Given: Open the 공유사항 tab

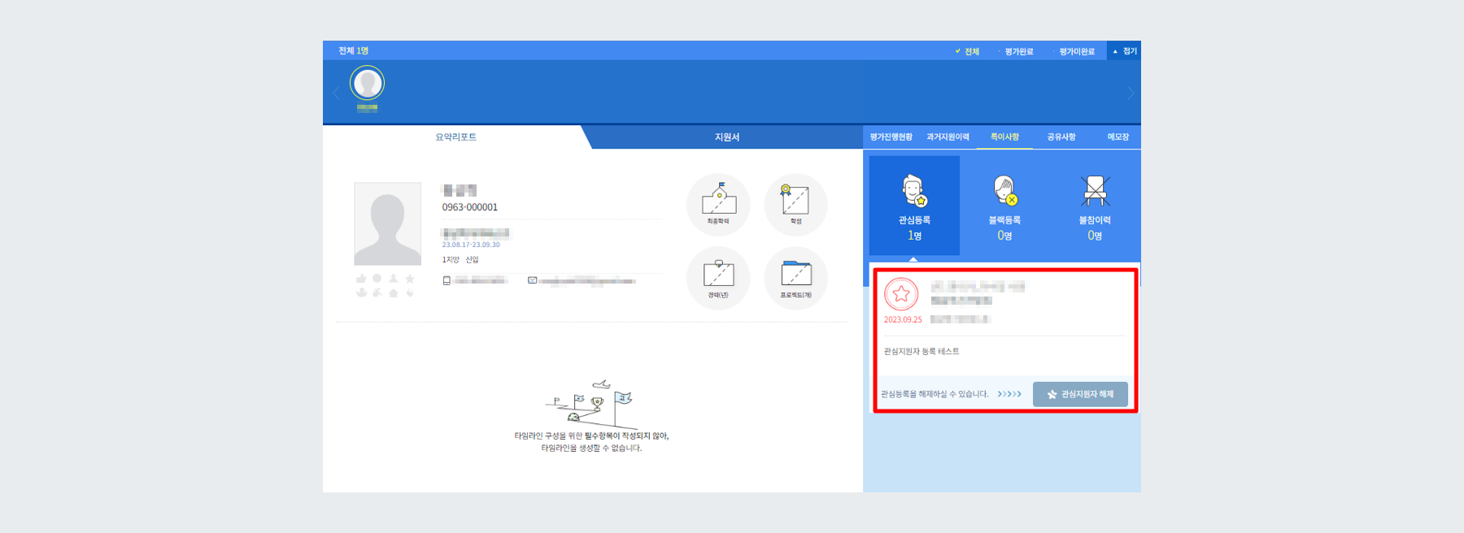Looking at the screenshot, I should coord(1061,137).
